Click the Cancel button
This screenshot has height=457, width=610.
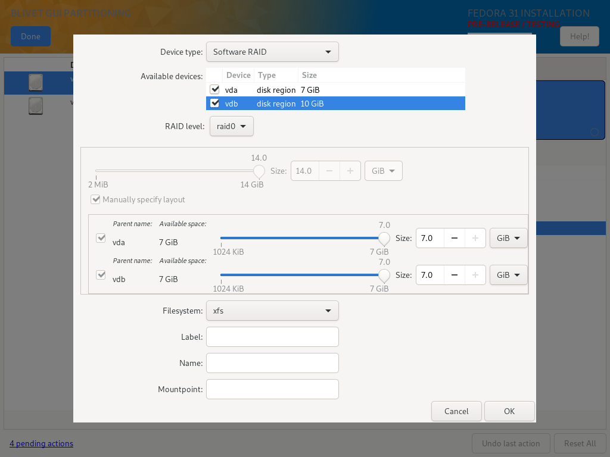(456, 411)
